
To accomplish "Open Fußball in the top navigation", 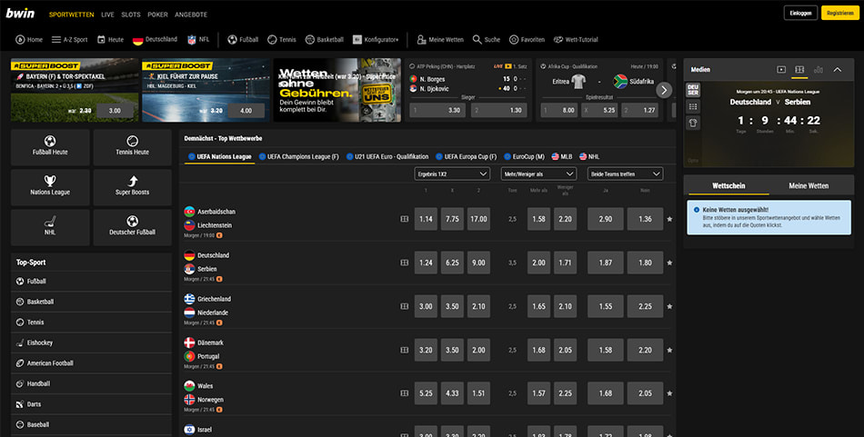I will click(x=243, y=40).
